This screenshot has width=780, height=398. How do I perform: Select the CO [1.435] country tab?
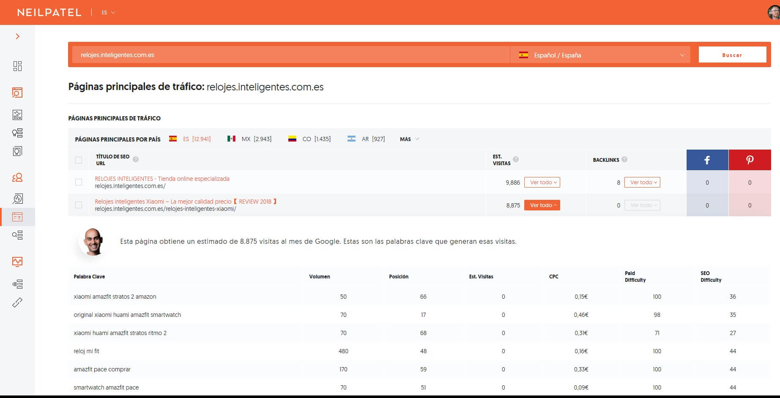[x=309, y=139]
